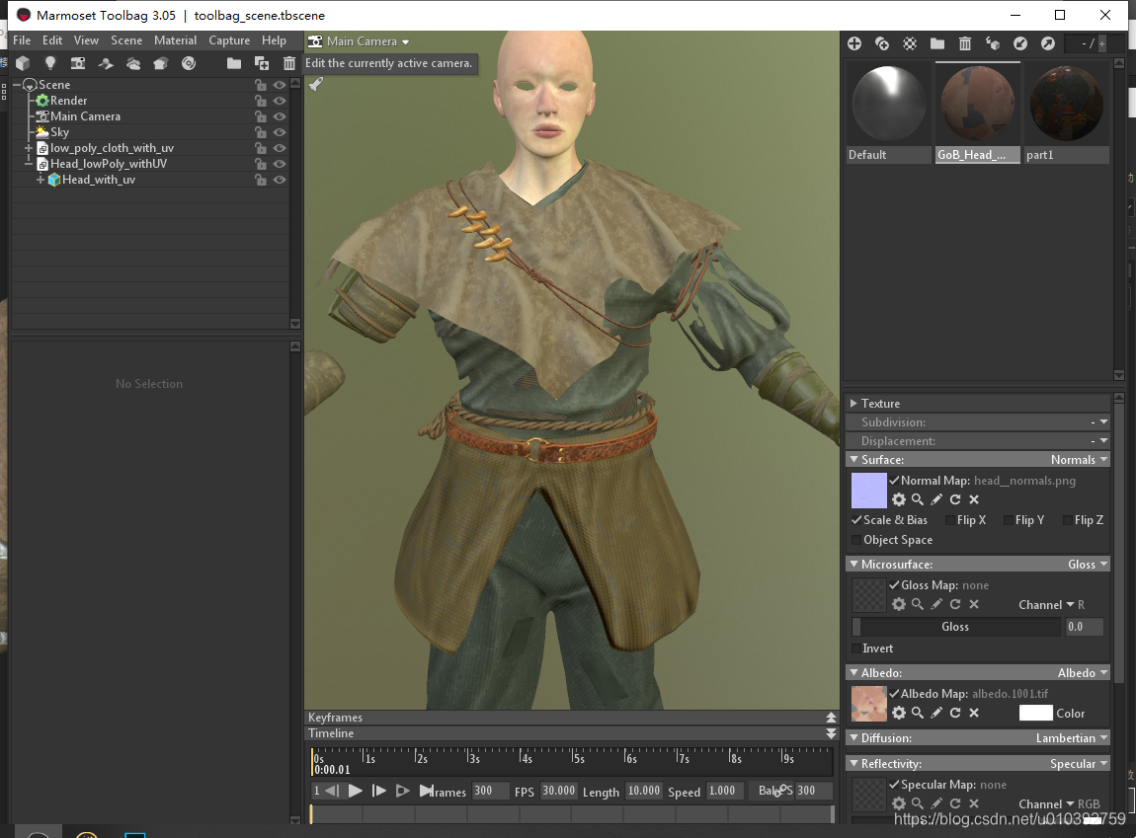Create a new scene folder with the folder icon

233,64
